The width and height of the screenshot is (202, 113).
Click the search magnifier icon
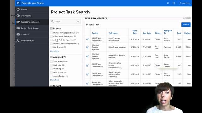52,22
